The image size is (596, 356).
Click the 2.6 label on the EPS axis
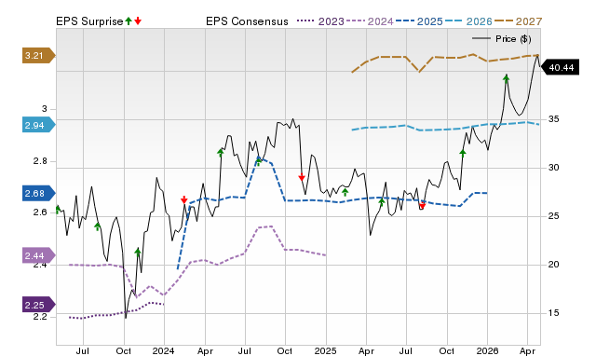pos(40,212)
